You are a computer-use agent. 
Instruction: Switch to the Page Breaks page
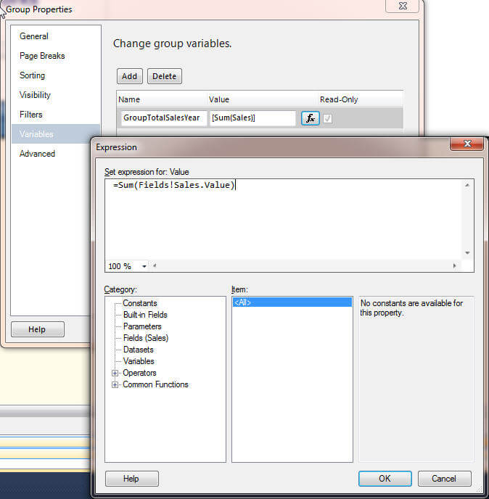point(42,56)
